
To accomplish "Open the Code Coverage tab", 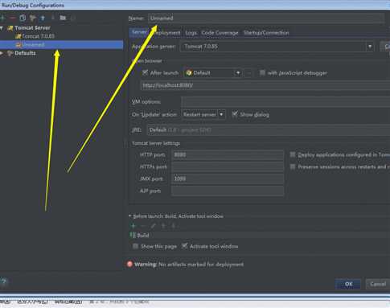I will 220,33.
